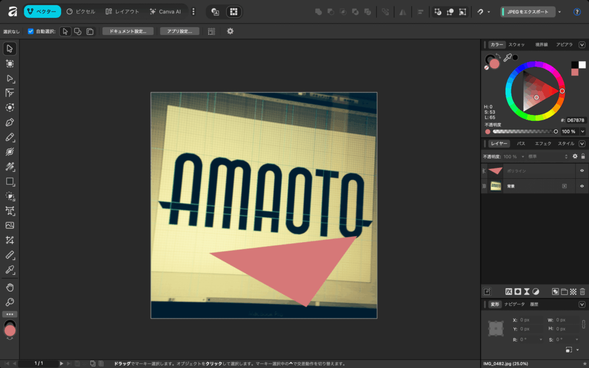The width and height of the screenshot is (589, 368).
Task: Pick the eyedropper in the Color panel
Action: pyautogui.click(x=507, y=57)
